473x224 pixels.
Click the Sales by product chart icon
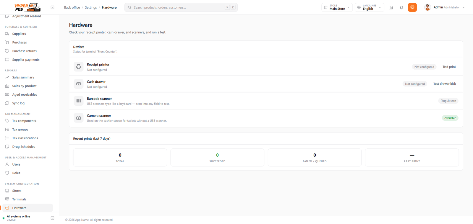7,86
